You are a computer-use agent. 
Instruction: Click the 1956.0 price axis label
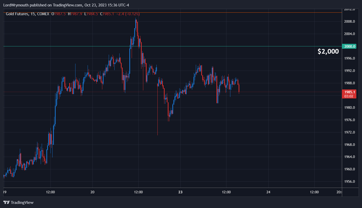click(350, 181)
